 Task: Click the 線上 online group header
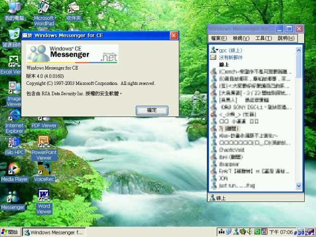[224, 65]
